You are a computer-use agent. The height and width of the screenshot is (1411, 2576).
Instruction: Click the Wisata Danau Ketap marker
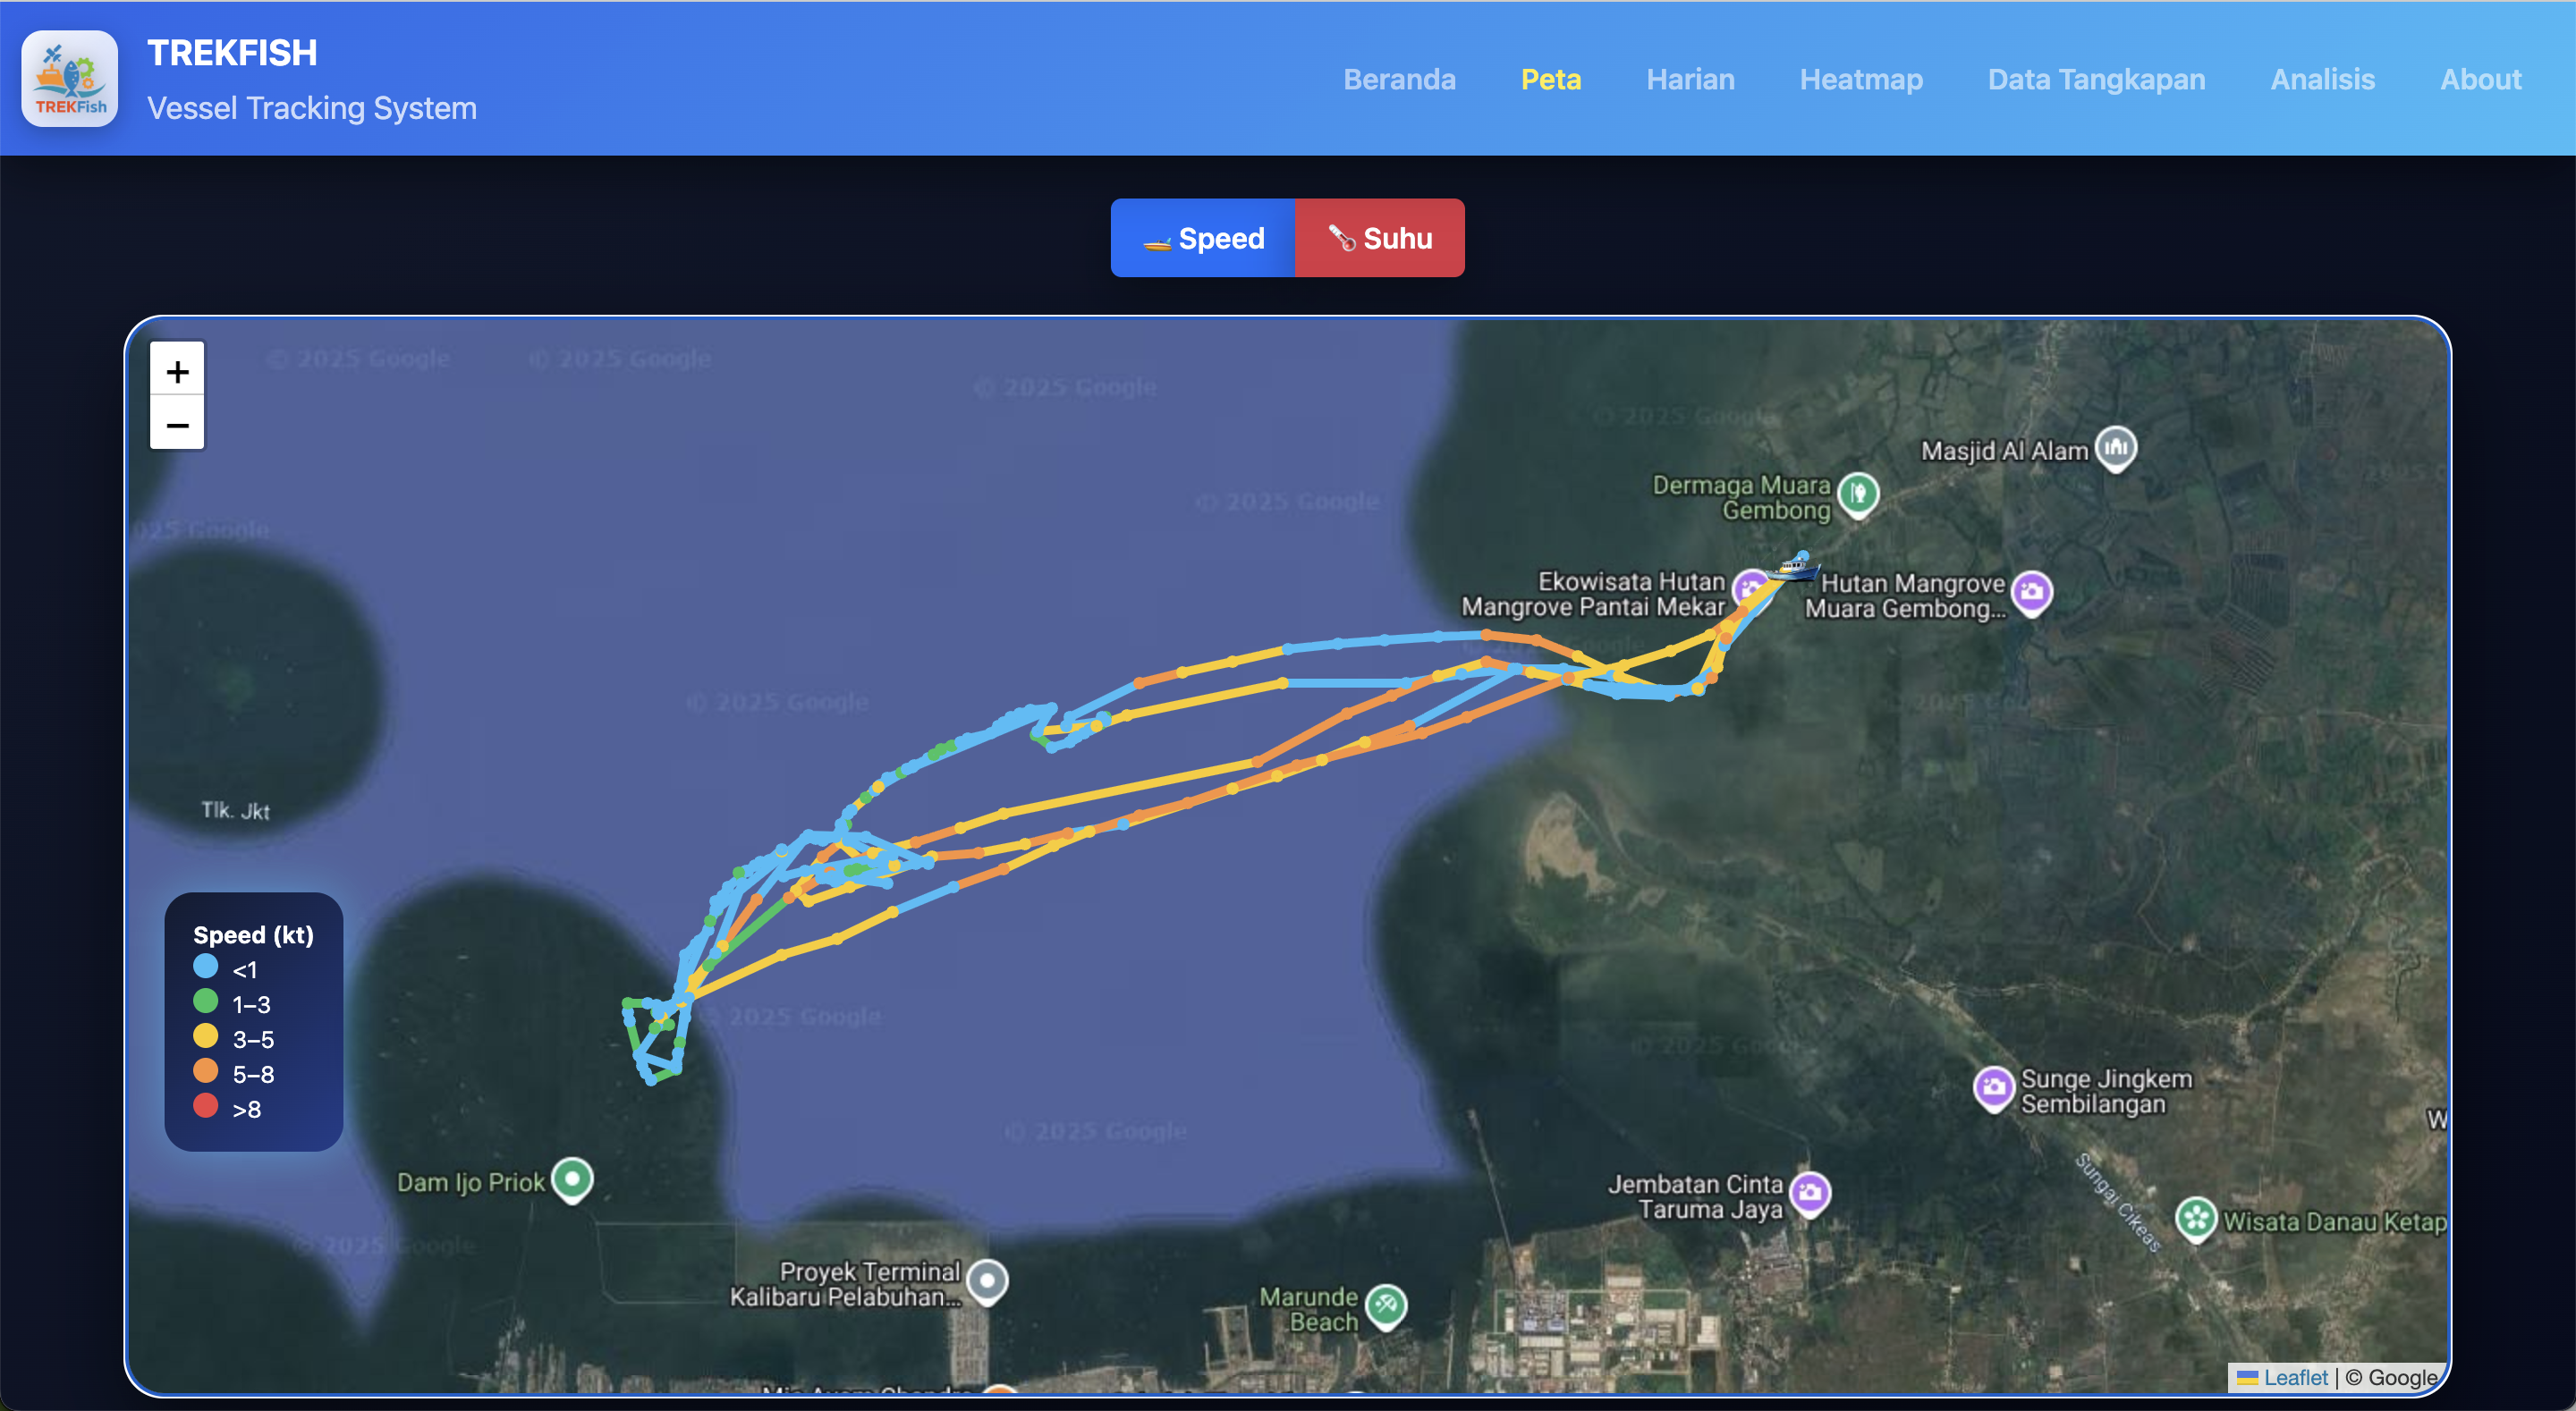[2196, 1218]
